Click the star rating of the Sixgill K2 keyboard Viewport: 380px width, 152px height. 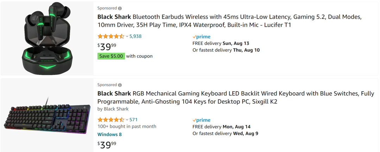point(110,120)
